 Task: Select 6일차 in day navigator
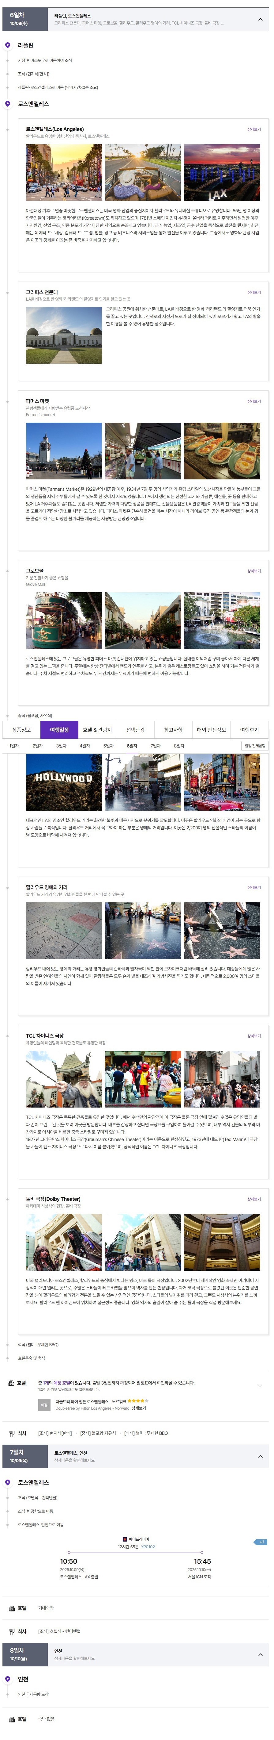(x=132, y=746)
